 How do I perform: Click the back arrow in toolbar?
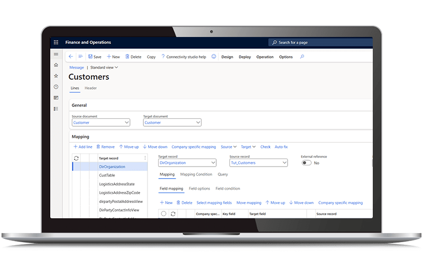(71, 57)
